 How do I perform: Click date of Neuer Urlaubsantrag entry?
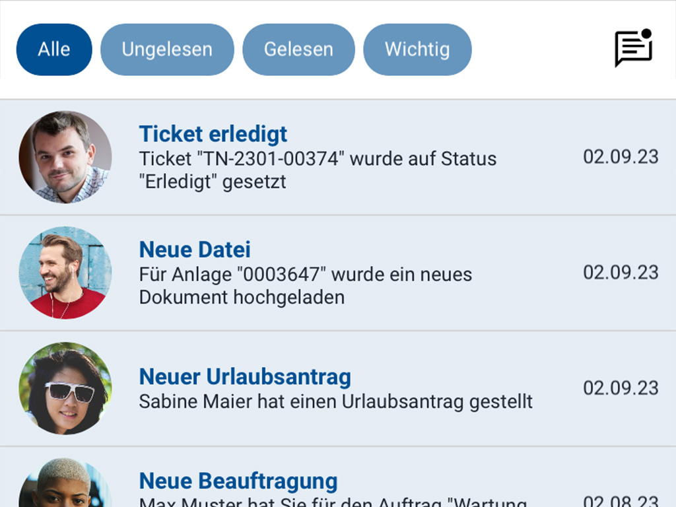pos(621,388)
